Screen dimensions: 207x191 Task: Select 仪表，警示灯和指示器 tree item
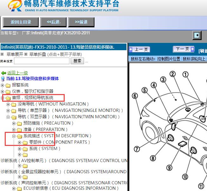[33, 91]
